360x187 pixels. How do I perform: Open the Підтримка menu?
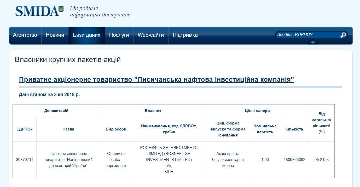[185, 35]
